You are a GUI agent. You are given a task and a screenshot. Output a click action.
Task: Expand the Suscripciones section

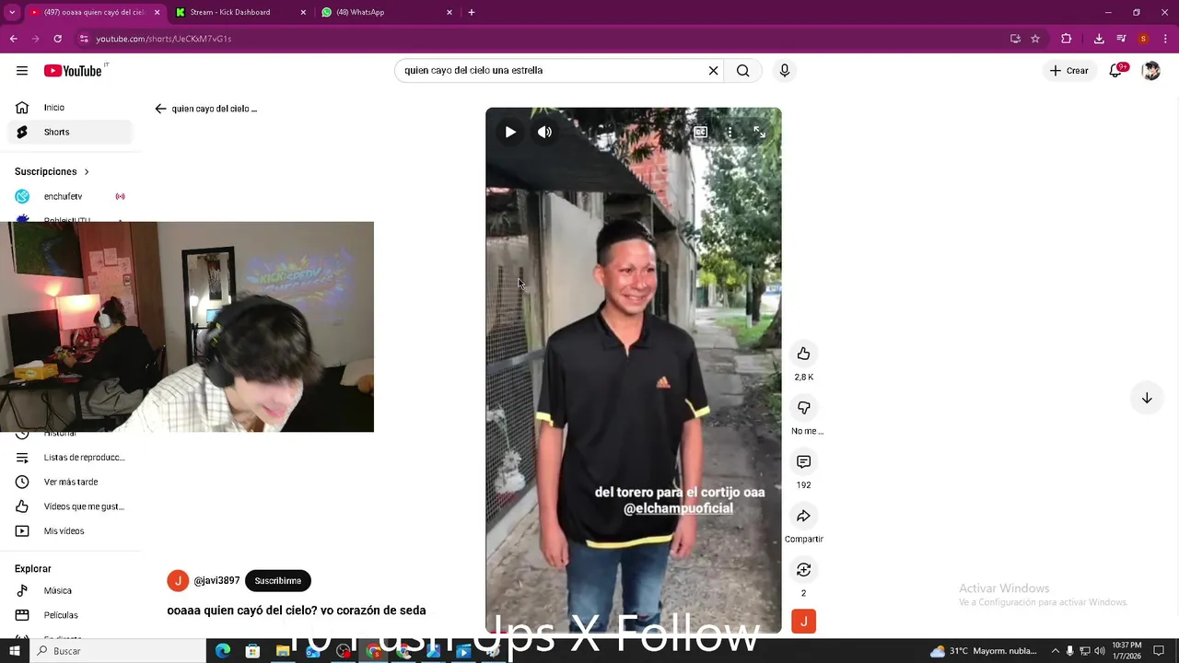[52, 171]
